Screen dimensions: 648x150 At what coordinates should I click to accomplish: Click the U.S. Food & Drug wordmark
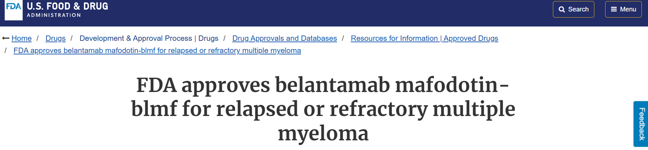67,6
